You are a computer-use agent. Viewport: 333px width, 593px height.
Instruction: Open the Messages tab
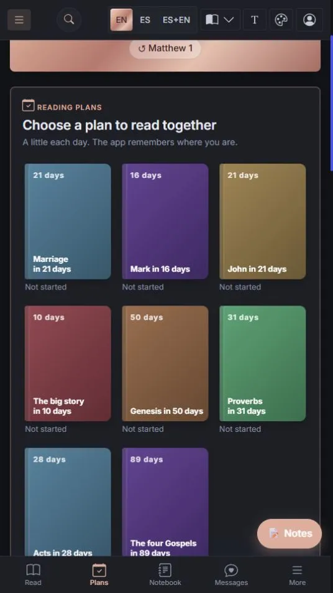(x=231, y=575)
